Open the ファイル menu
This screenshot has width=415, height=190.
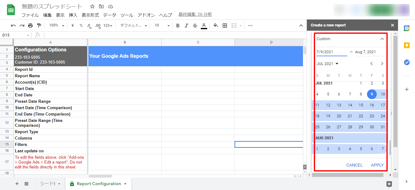click(30, 15)
